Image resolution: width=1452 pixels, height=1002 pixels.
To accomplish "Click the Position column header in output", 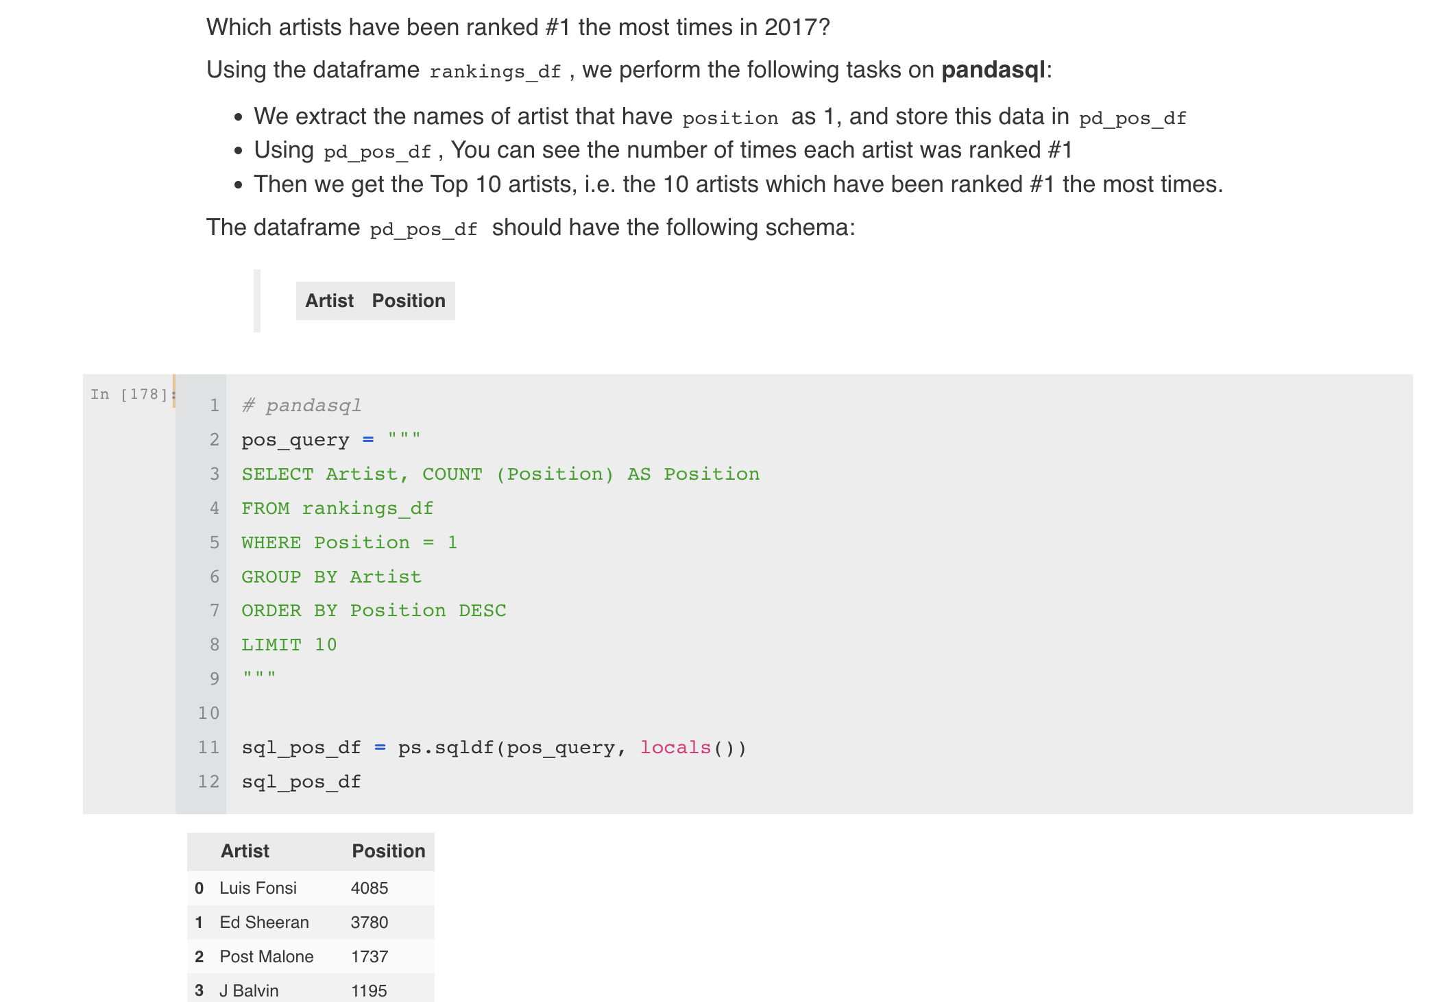I will (389, 851).
